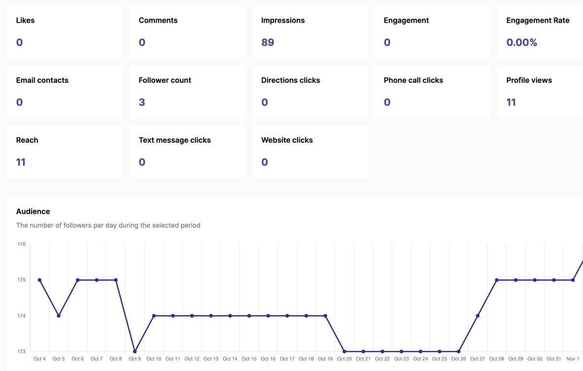The width and height of the screenshot is (583, 371).
Task: Click the Oct 21 x-axis date label
Action: pos(363,359)
